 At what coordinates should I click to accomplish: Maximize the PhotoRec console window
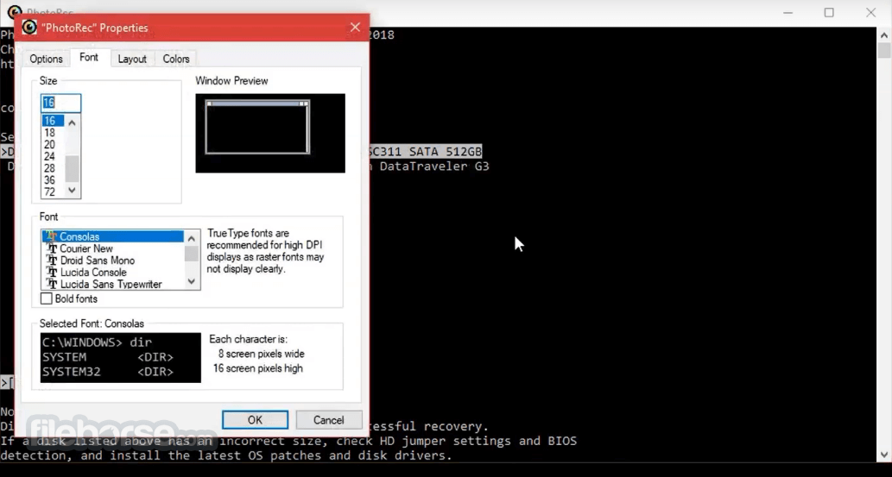pyautogui.click(x=829, y=13)
